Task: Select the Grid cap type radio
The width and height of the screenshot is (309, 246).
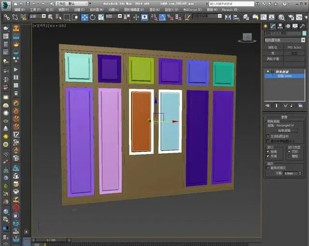Action: point(289,156)
